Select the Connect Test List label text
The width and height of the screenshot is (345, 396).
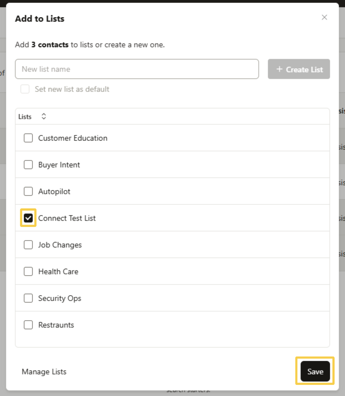[67, 218]
